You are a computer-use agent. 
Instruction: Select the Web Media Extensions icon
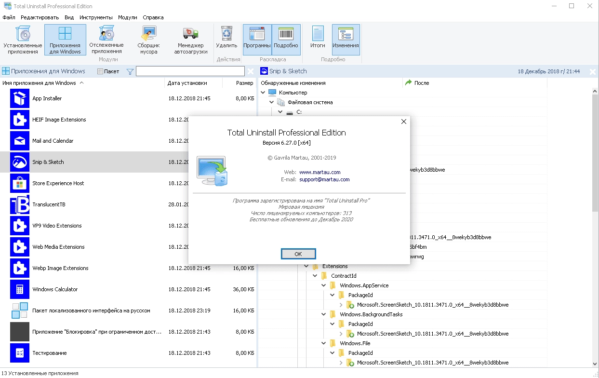(20, 247)
